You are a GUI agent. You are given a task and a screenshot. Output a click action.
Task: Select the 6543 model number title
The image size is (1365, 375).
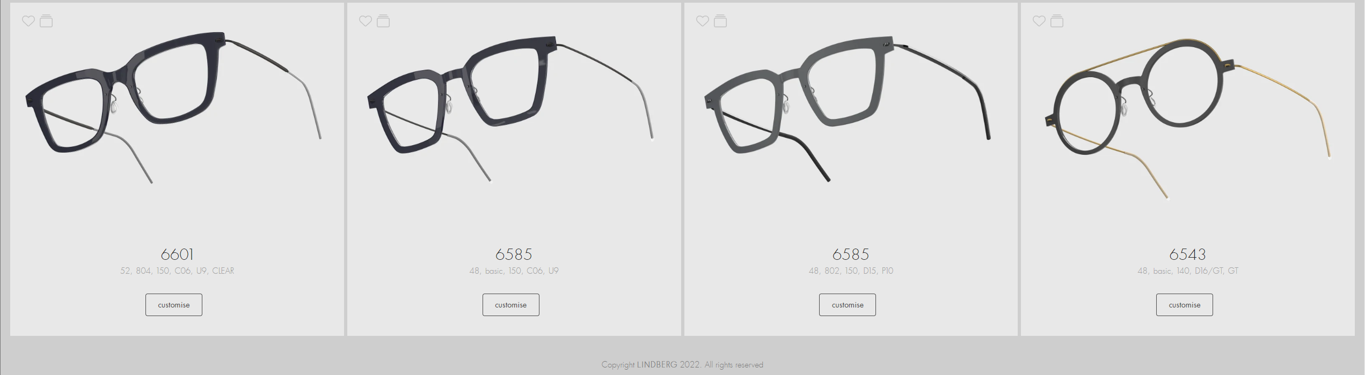[x=1188, y=254]
